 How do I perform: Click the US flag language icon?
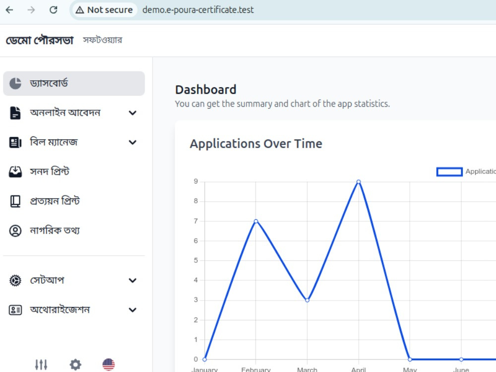coord(109,365)
